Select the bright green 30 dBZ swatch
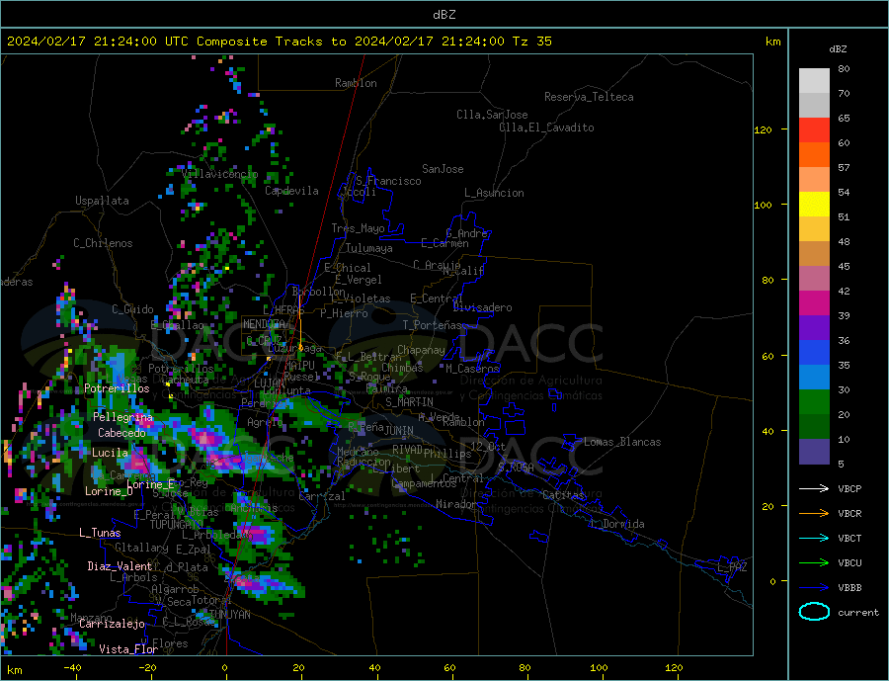The width and height of the screenshot is (889, 681). 814,402
